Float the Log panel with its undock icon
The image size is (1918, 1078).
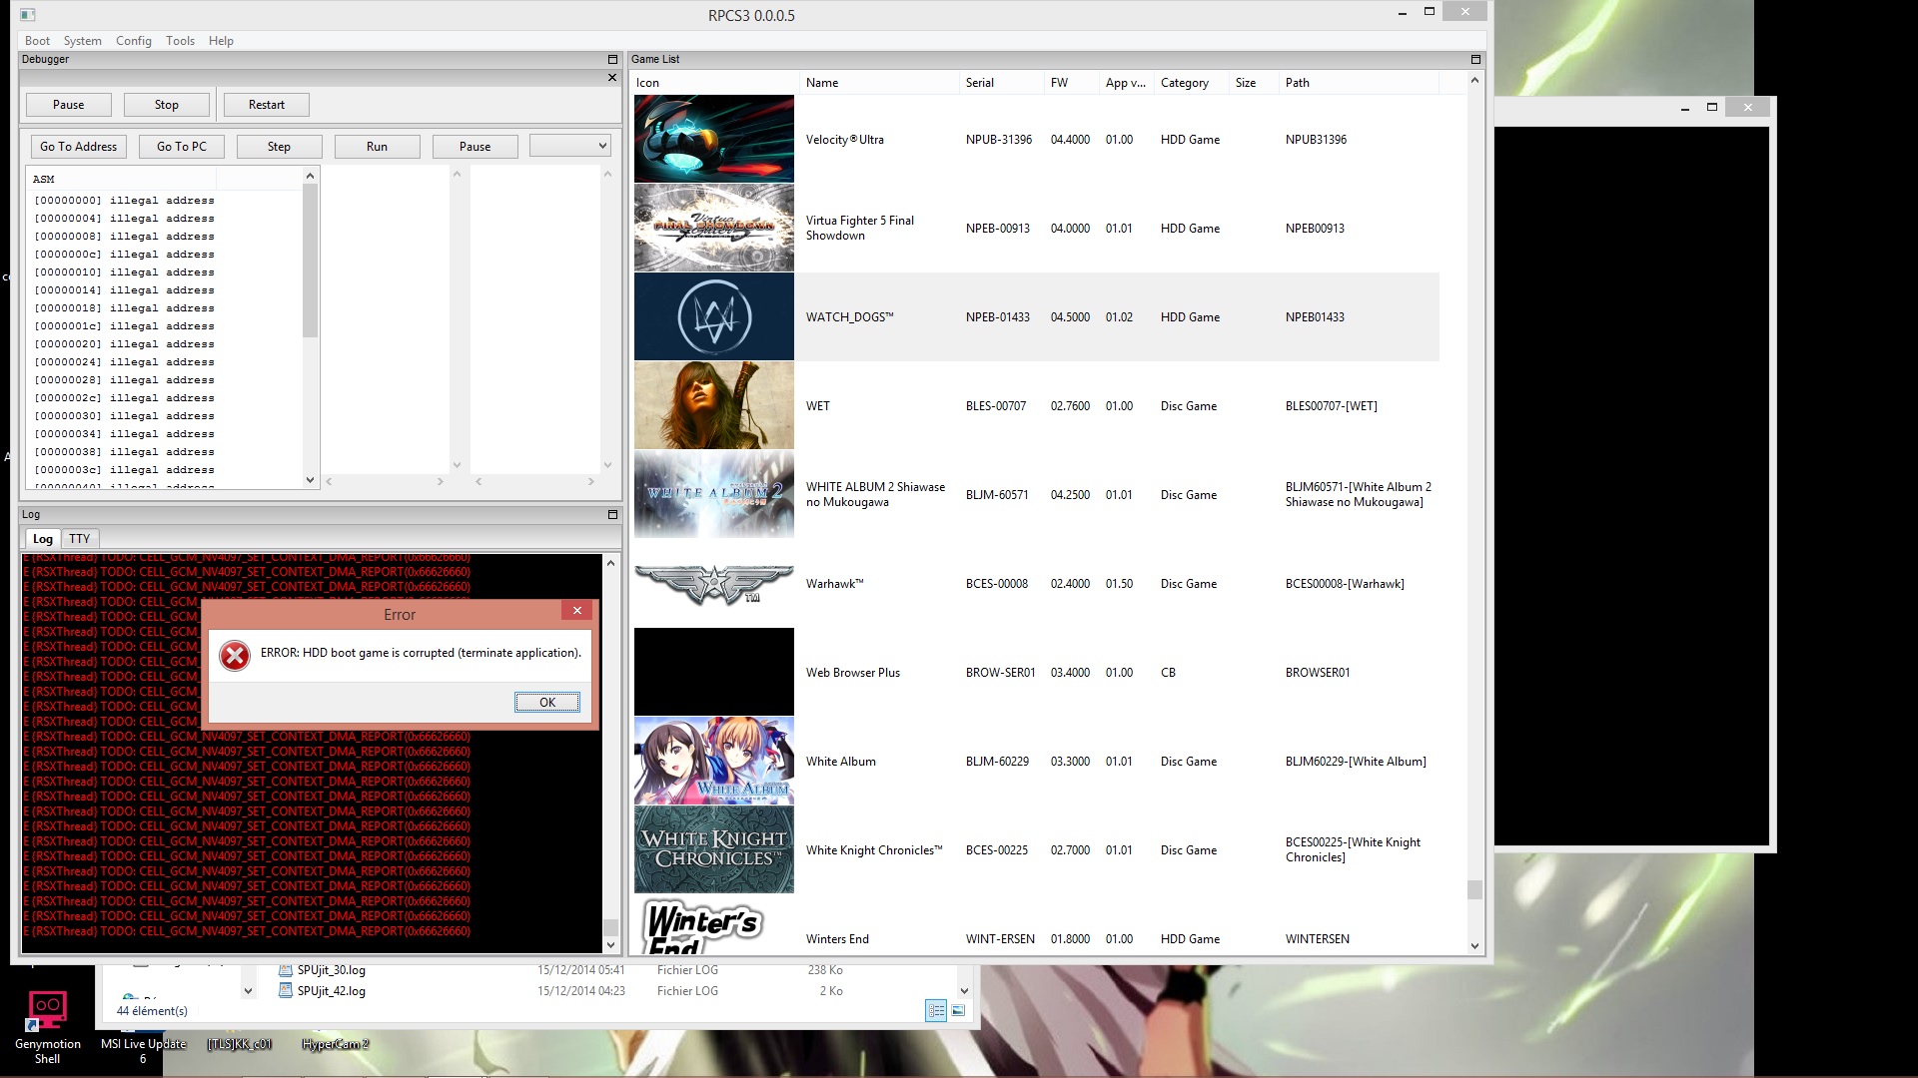612,515
